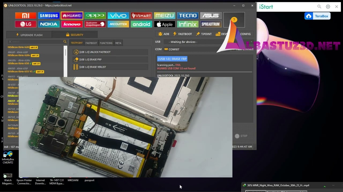Select HiSilicon Kirin 650 model
The image size is (343, 192).
(x=24, y=63)
